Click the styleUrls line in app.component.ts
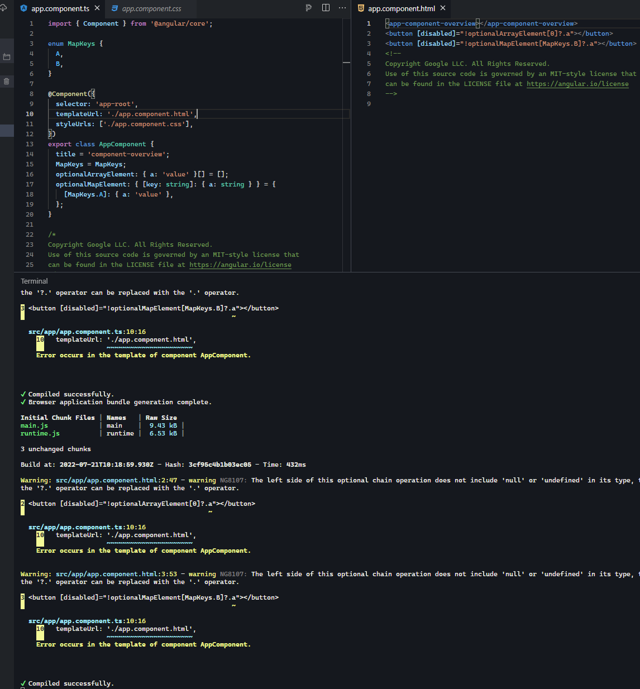640x689 pixels. (x=124, y=124)
